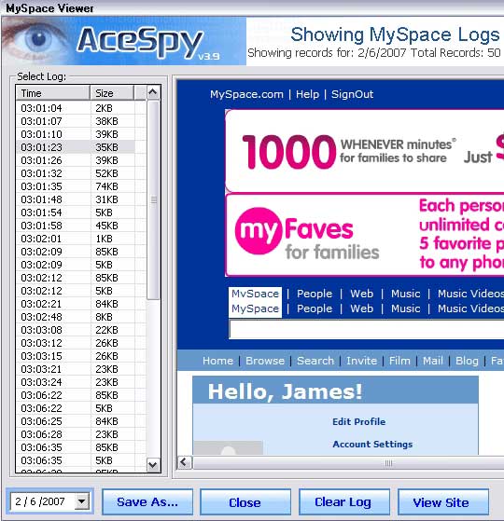Click the Edit Profile link

point(359,421)
